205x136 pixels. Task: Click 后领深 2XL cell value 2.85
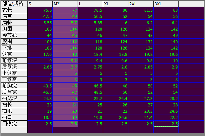(x=141, y=67)
